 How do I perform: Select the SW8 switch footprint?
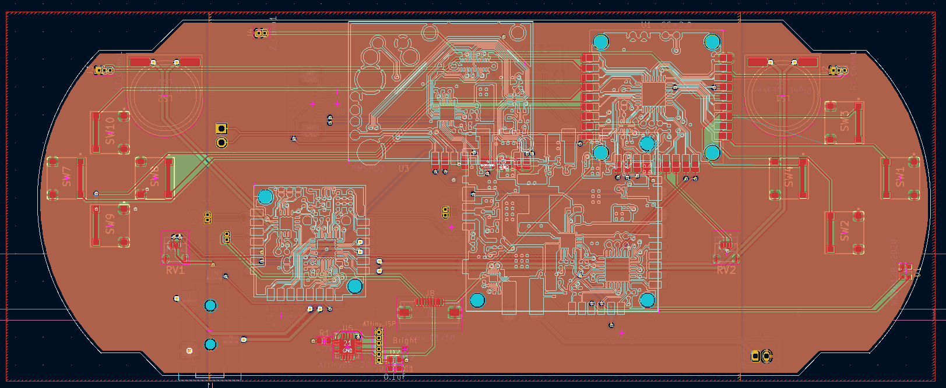click(155, 177)
